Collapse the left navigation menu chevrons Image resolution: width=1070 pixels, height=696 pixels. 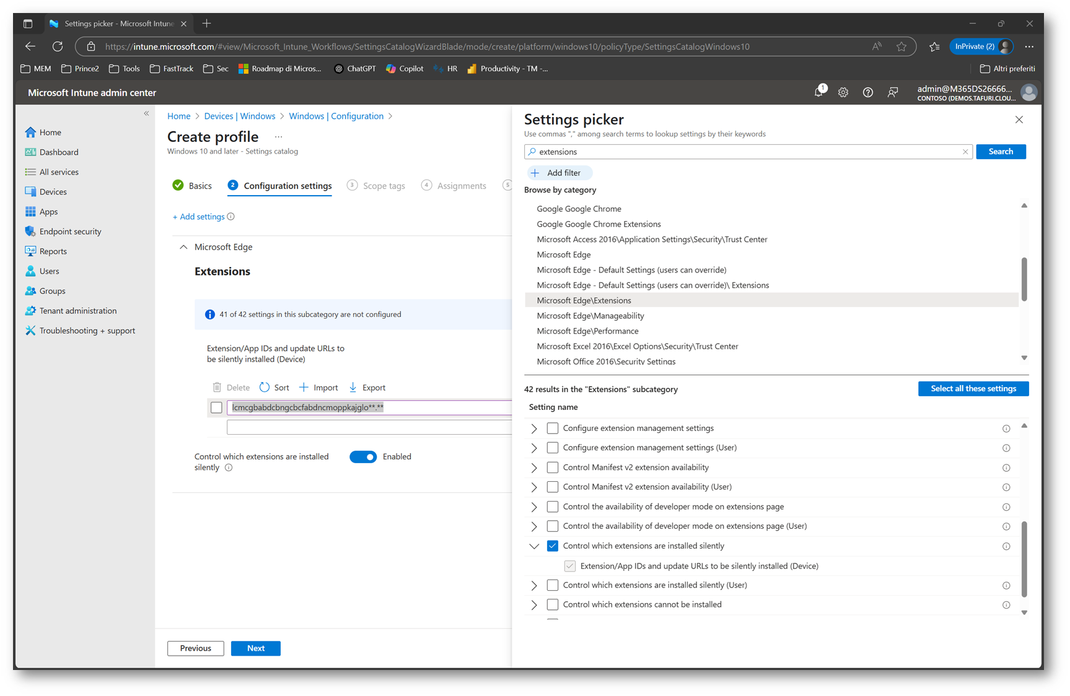pos(146,113)
